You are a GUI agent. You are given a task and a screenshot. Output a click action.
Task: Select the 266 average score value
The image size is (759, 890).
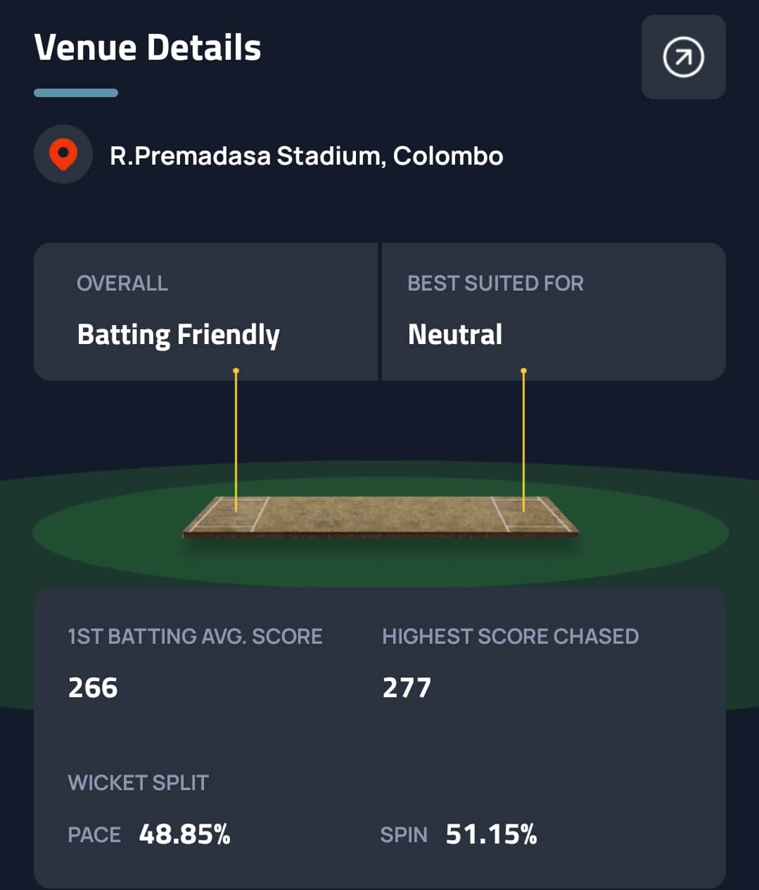93,687
